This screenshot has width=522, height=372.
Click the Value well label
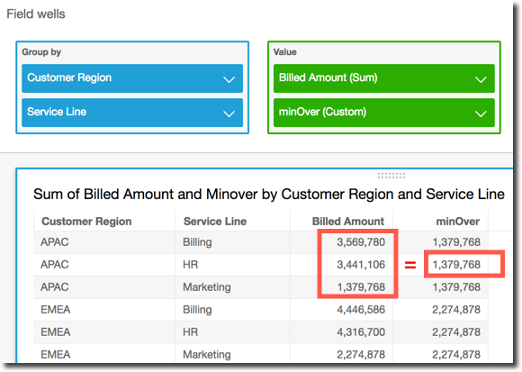[x=285, y=52]
